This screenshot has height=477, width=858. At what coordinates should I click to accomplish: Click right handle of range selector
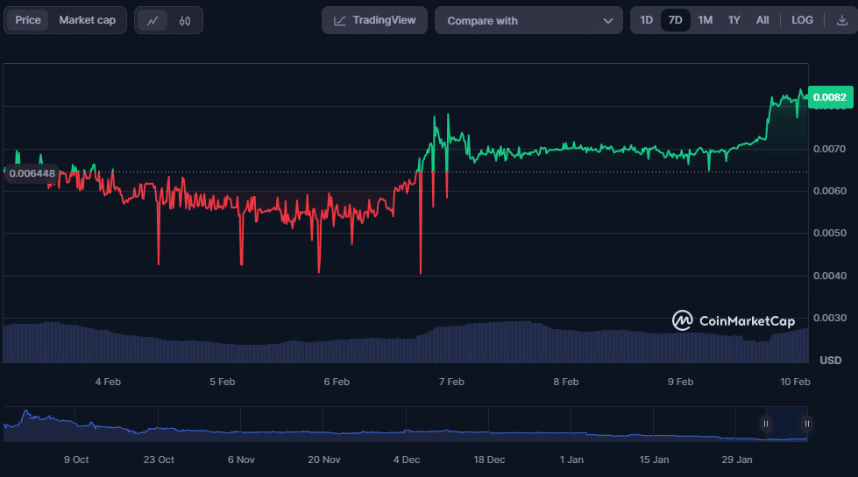tap(806, 424)
